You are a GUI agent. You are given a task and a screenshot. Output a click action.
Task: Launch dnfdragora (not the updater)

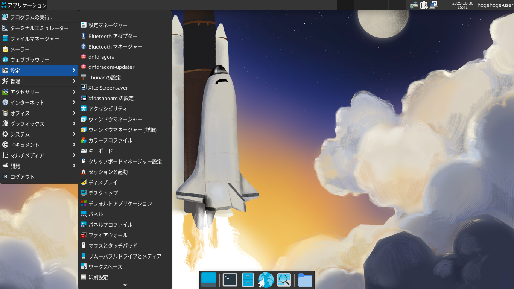click(x=125, y=57)
